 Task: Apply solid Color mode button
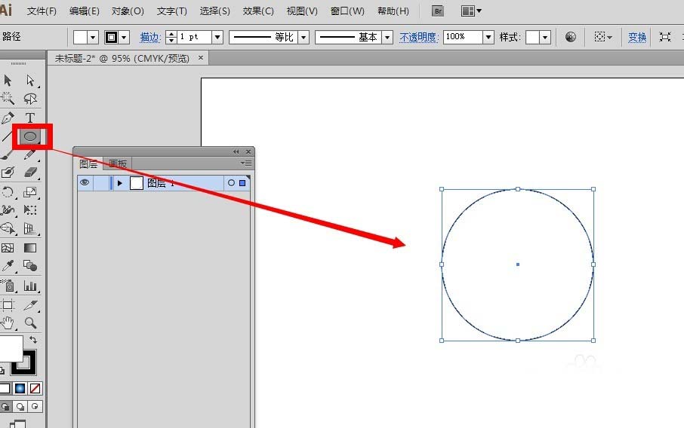click(5, 388)
